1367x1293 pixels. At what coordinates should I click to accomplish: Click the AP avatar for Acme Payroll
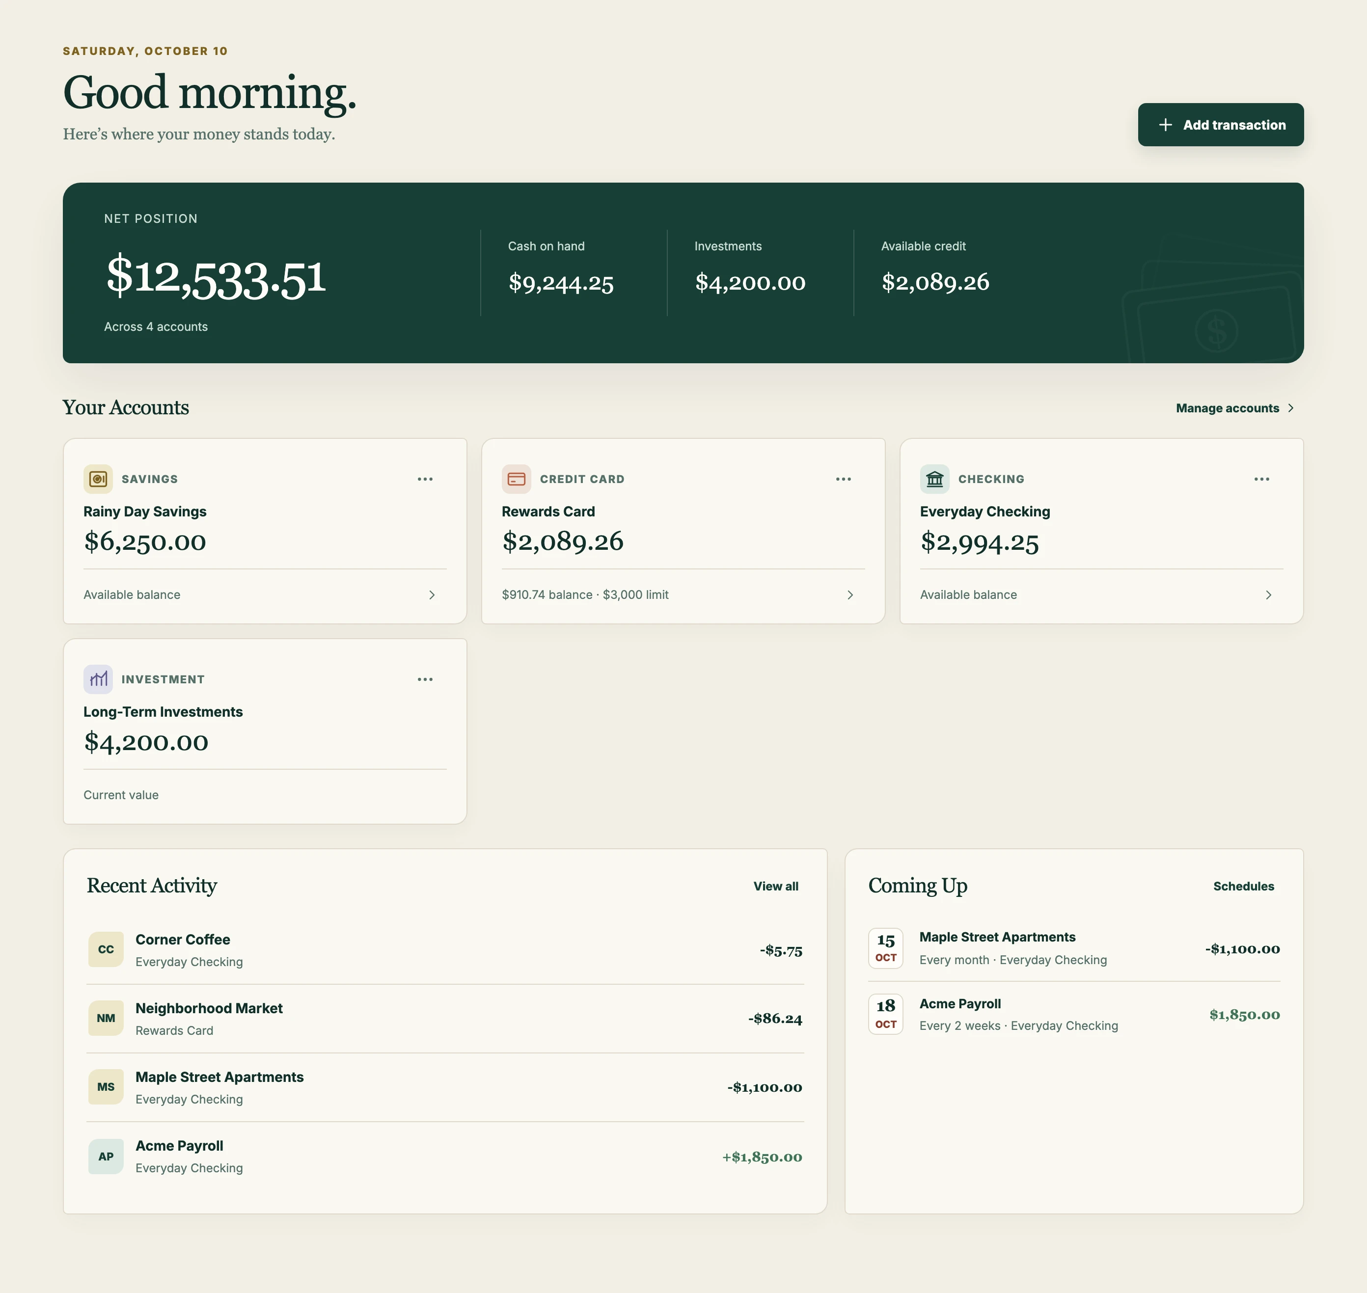tap(106, 1157)
